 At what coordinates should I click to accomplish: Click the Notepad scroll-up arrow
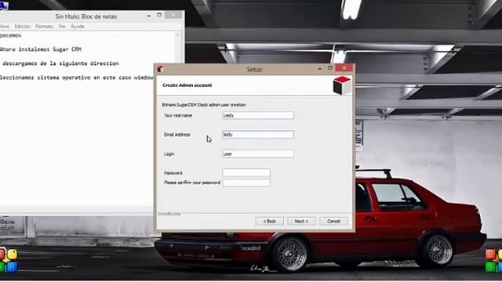178,34
